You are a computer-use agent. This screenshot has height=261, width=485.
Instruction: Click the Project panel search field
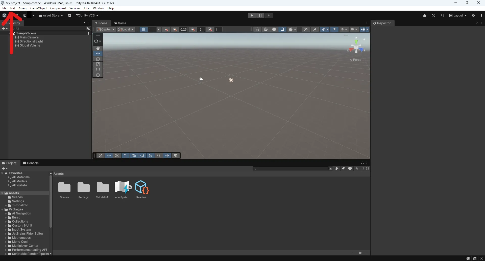(290, 168)
